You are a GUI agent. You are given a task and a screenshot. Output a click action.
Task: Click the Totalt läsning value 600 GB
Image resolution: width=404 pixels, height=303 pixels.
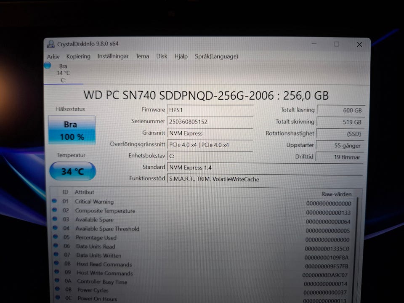(x=341, y=110)
